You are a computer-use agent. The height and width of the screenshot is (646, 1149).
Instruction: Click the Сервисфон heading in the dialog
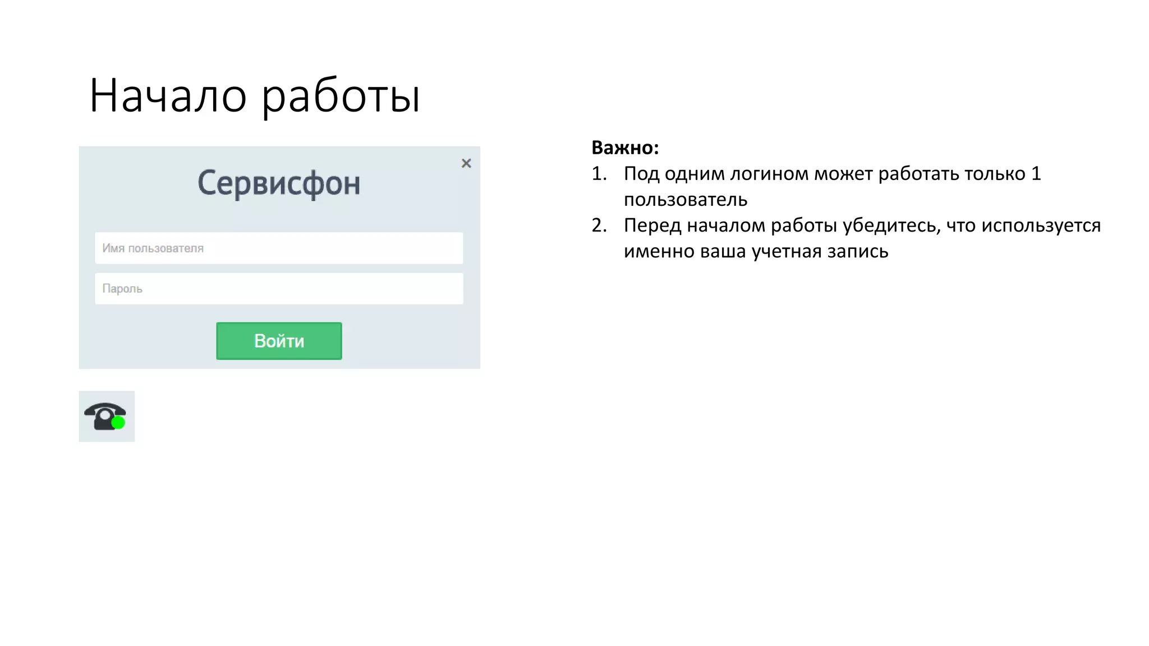coord(279,183)
